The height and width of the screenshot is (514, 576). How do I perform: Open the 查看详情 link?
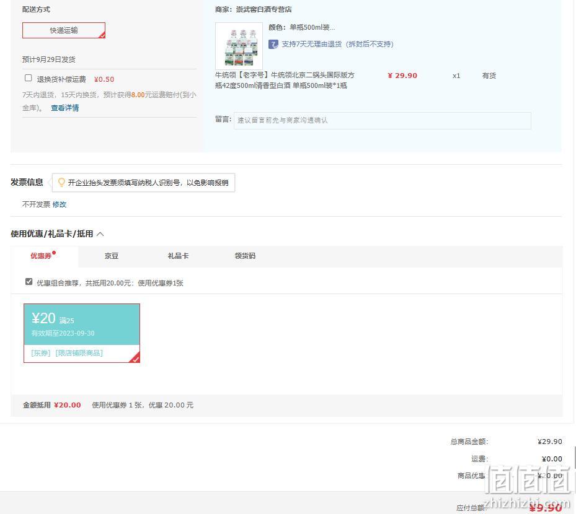pyautogui.click(x=64, y=108)
